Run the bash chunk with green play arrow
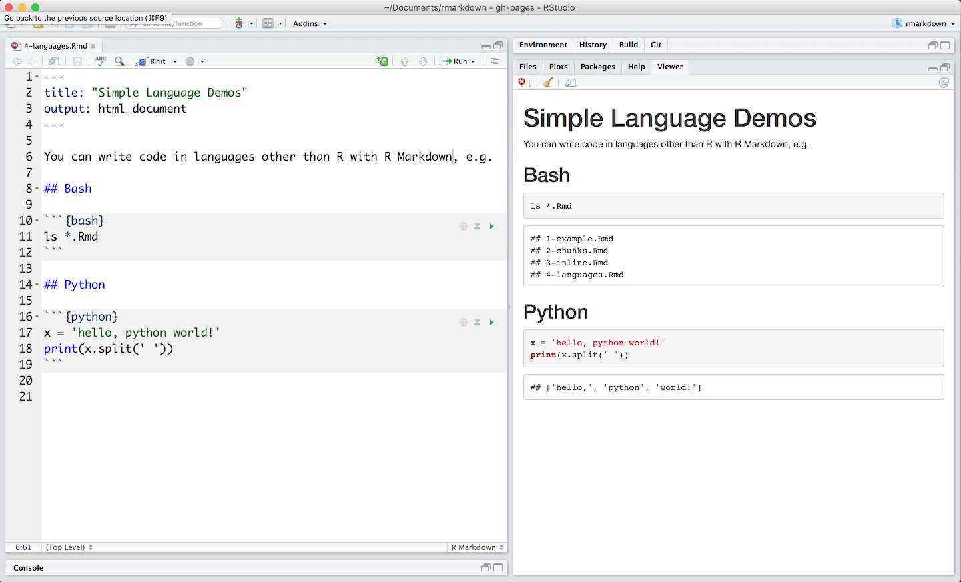Image resolution: width=961 pixels, height=582 pixels. point(491,227)
